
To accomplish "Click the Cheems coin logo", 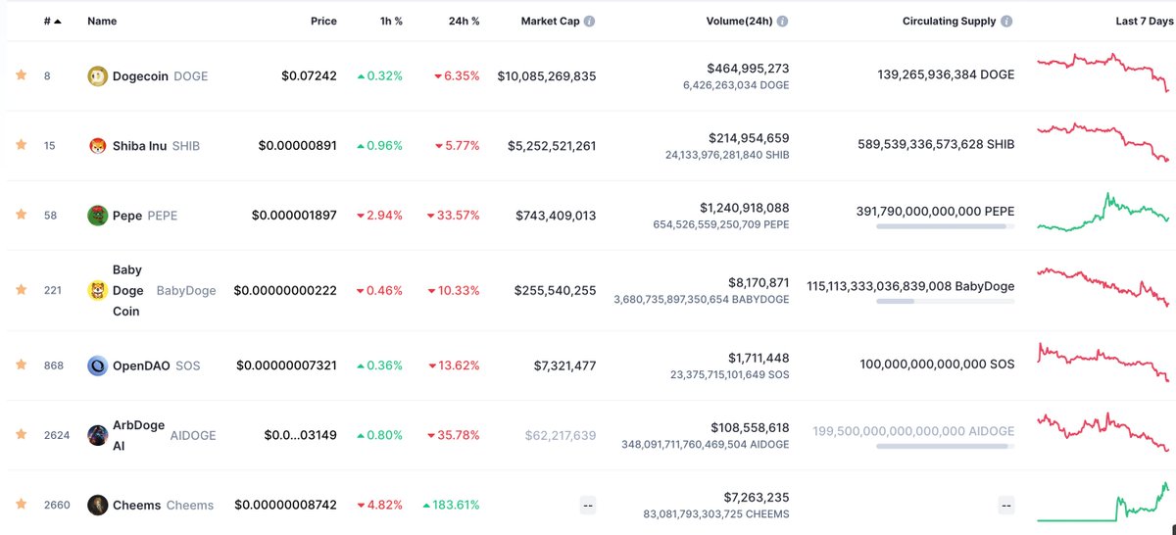I will click(x=97, y=505).
